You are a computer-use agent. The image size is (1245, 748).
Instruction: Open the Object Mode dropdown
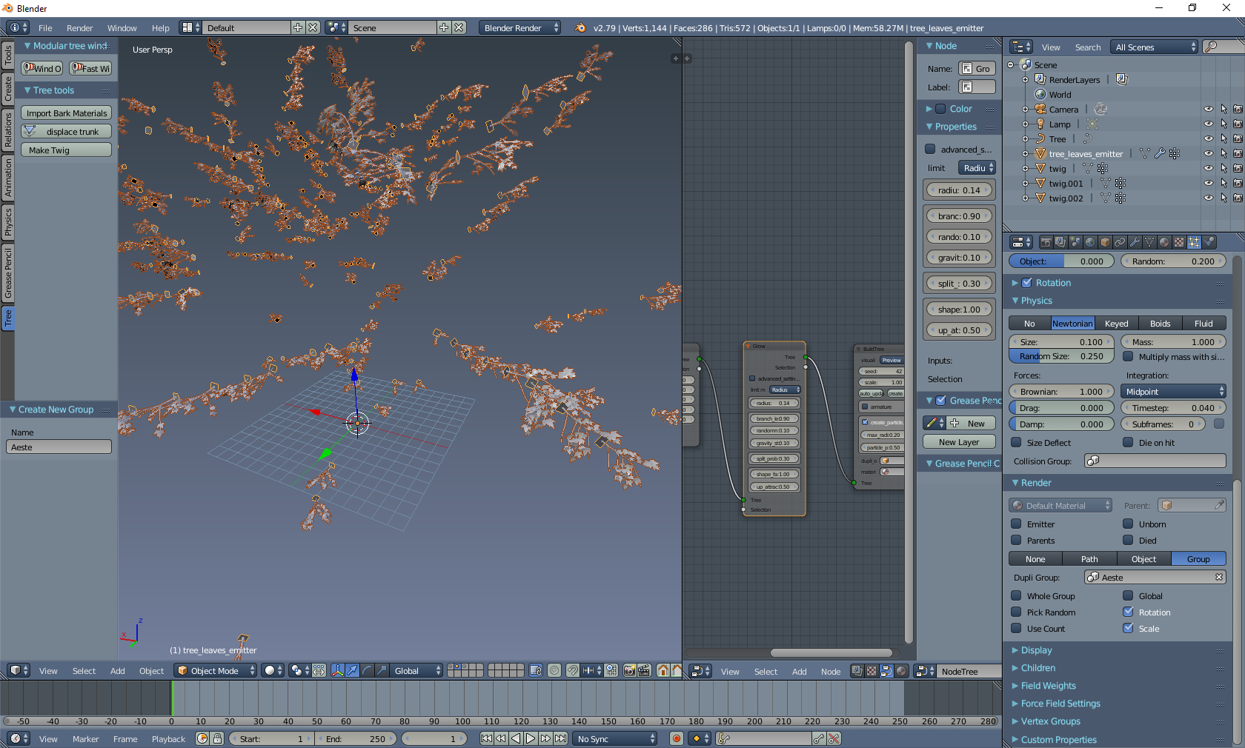tap(216, 670)
